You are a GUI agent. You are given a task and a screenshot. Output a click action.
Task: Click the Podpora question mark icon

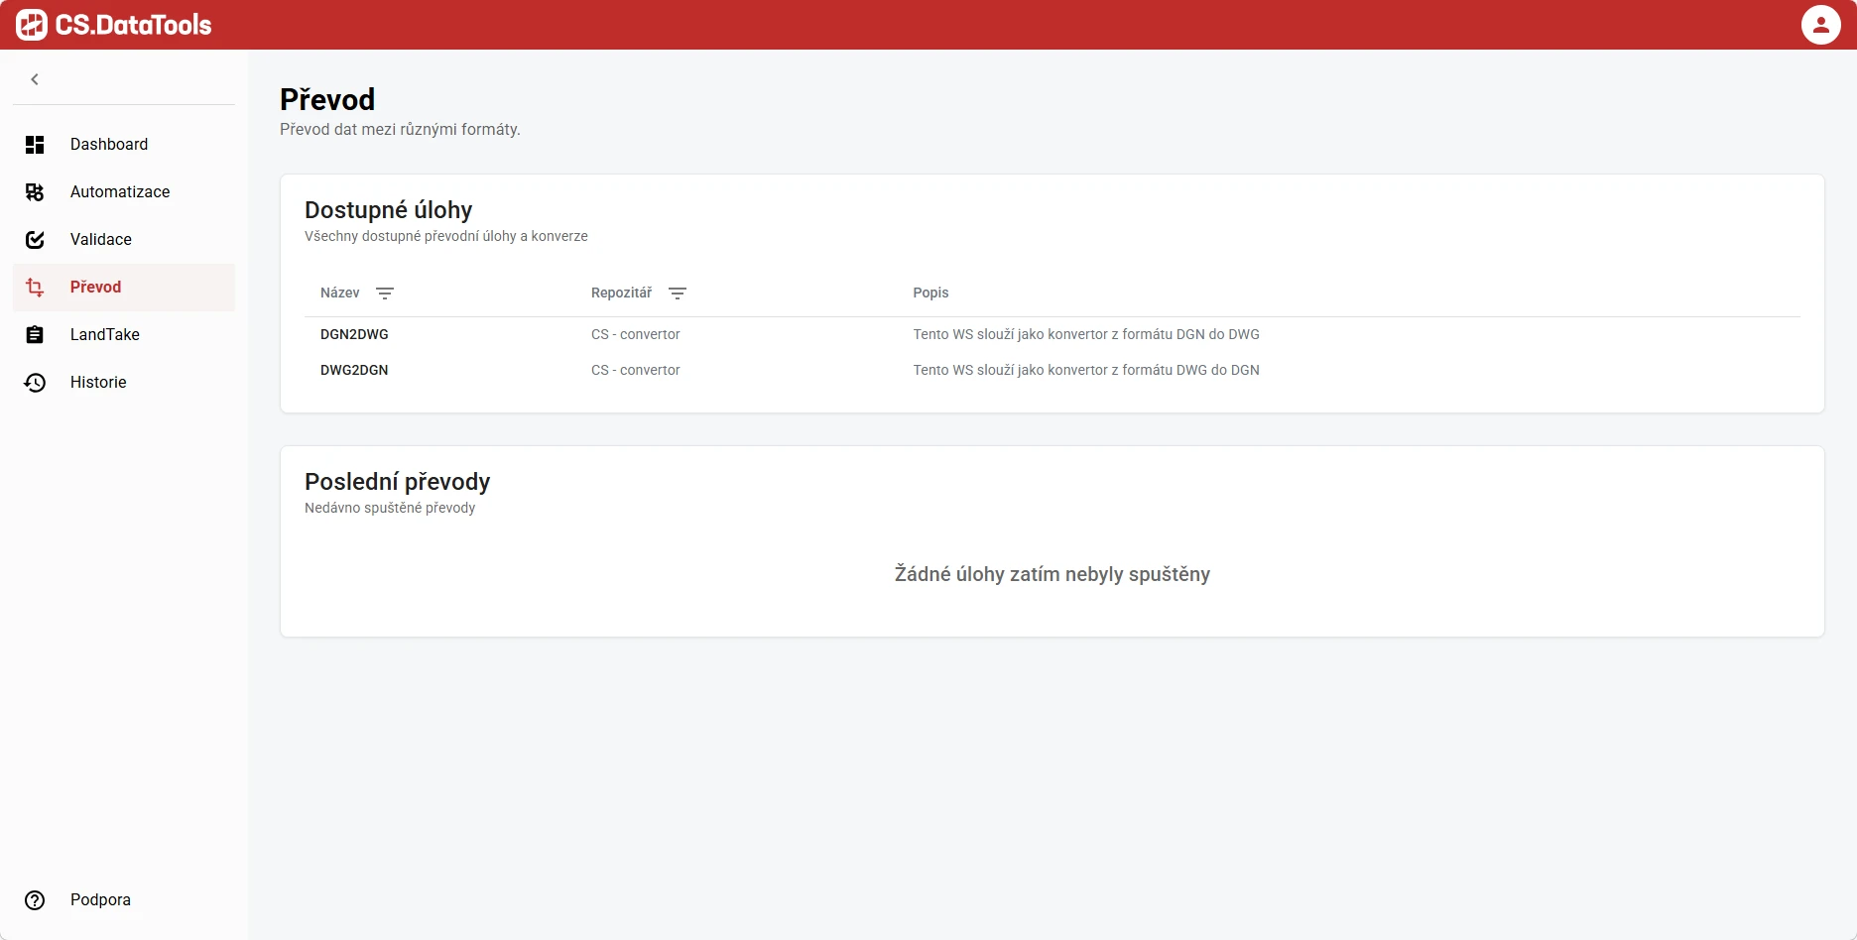(x=35, y=900)
